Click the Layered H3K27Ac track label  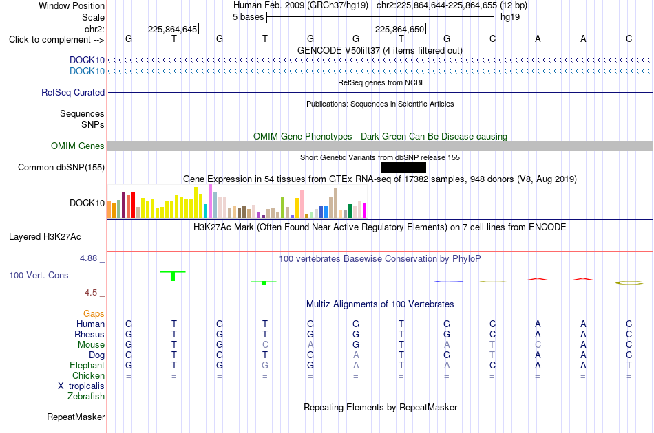[x=45, y=237]
